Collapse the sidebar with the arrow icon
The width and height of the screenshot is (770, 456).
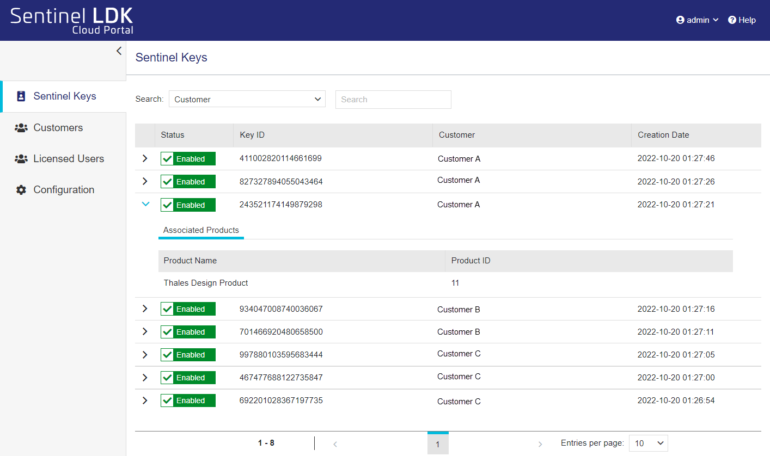click(119, 51)
